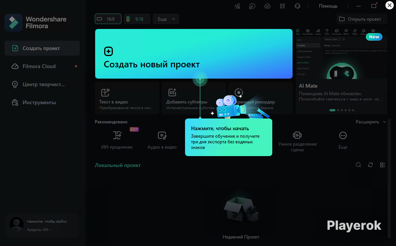
Task: Refresh the local project list
Action: pyautogui.click(x=370, y=165)
